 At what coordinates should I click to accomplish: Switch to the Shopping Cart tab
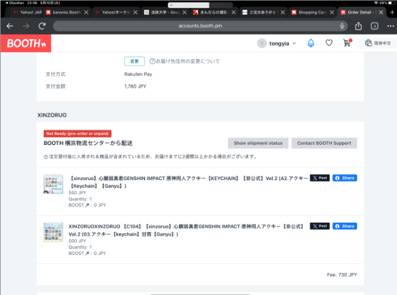[x=310, y=12]
